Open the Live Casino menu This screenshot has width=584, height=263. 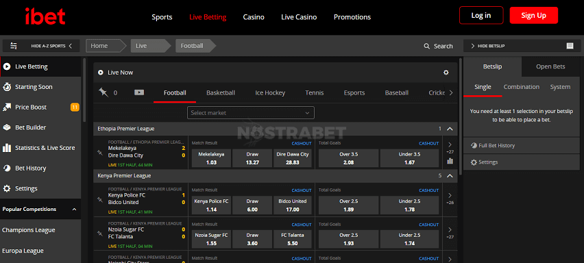pyautogui.click(x=299, y=17)
